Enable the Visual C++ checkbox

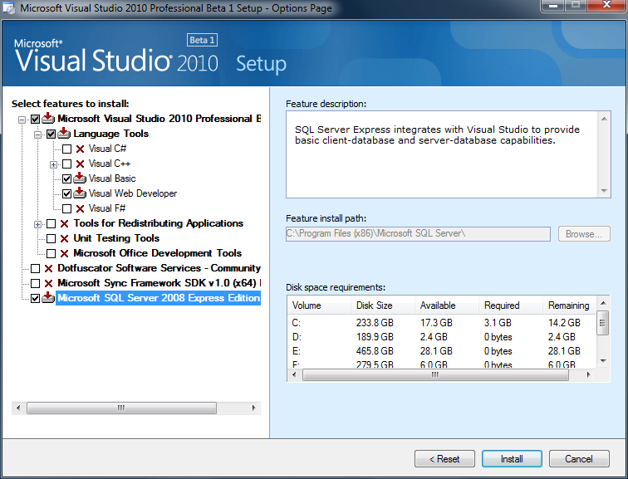pos(67,164)
